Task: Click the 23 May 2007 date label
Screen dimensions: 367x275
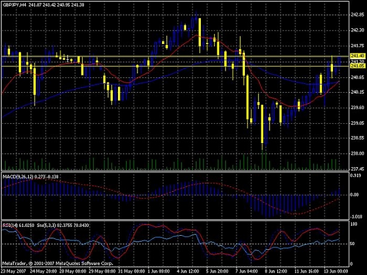Action: pos(13,271)
